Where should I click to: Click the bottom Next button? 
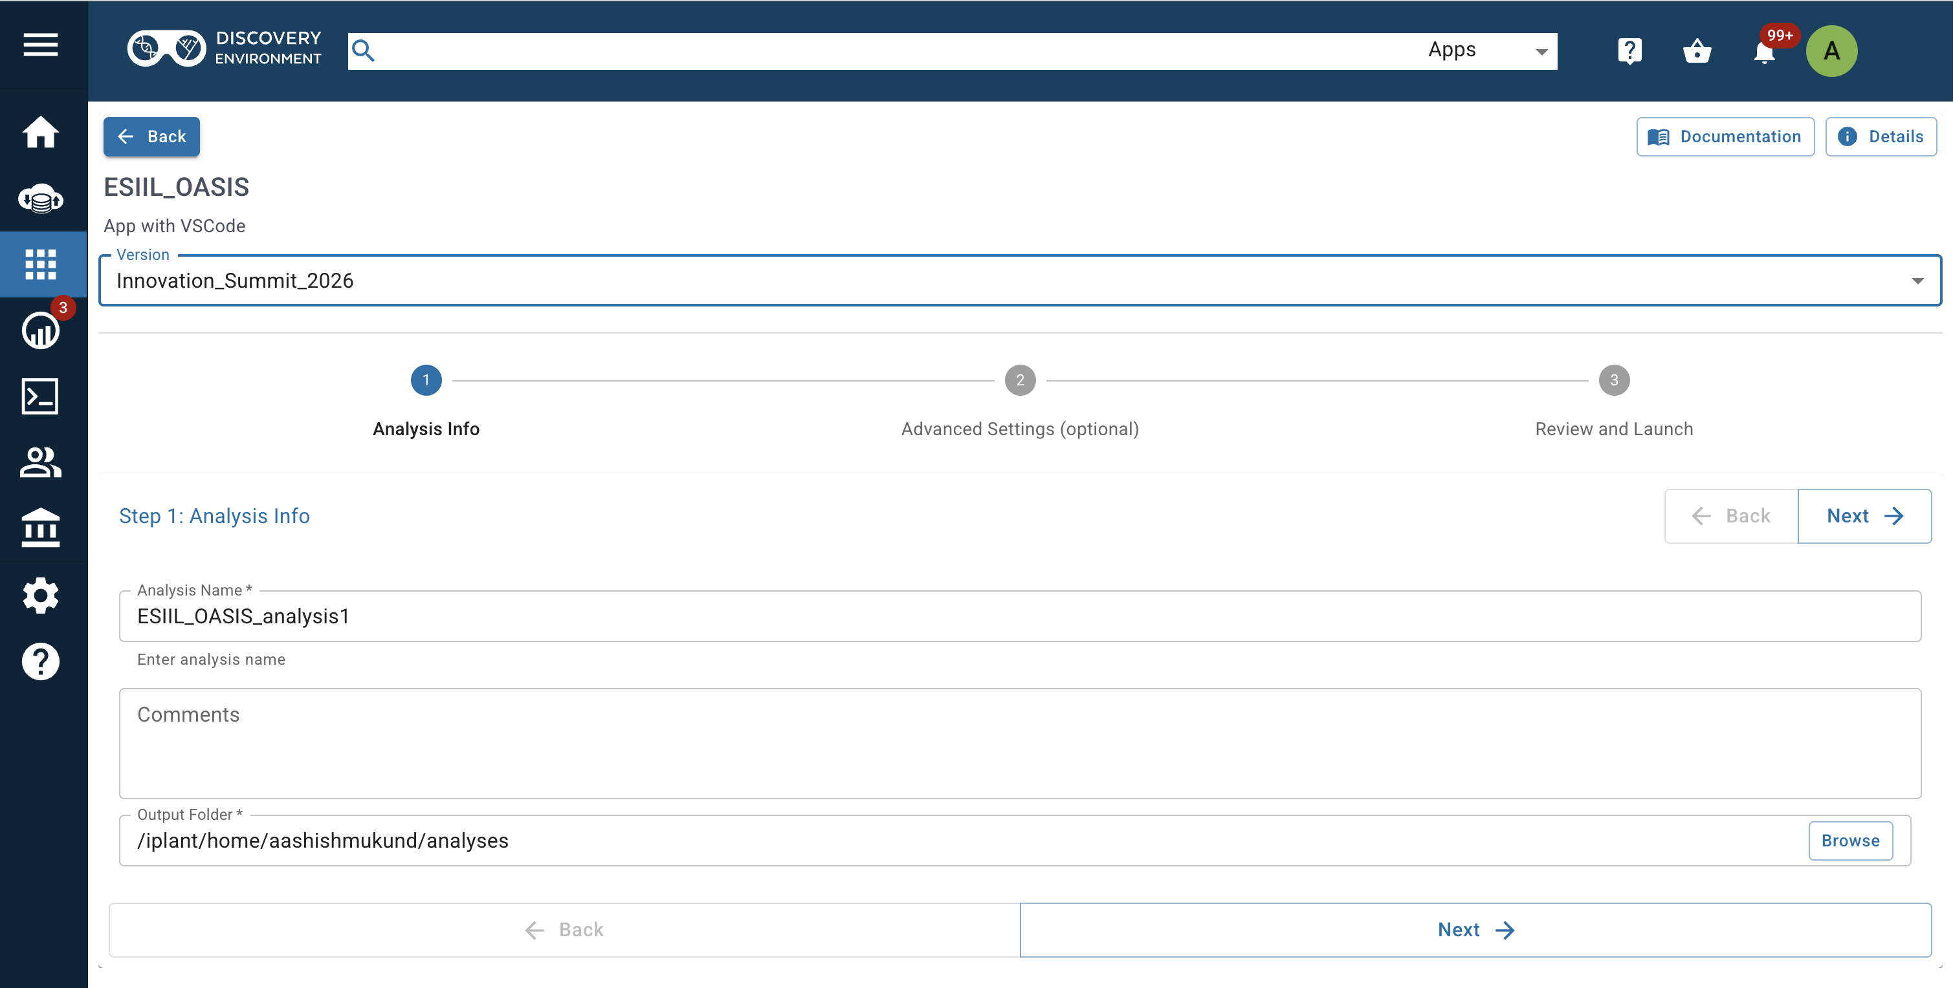click(1475, 930)
